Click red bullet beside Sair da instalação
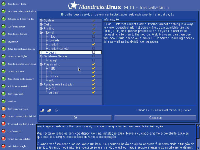Viewport: 200px width, 150px height. (x=4, y=146)
